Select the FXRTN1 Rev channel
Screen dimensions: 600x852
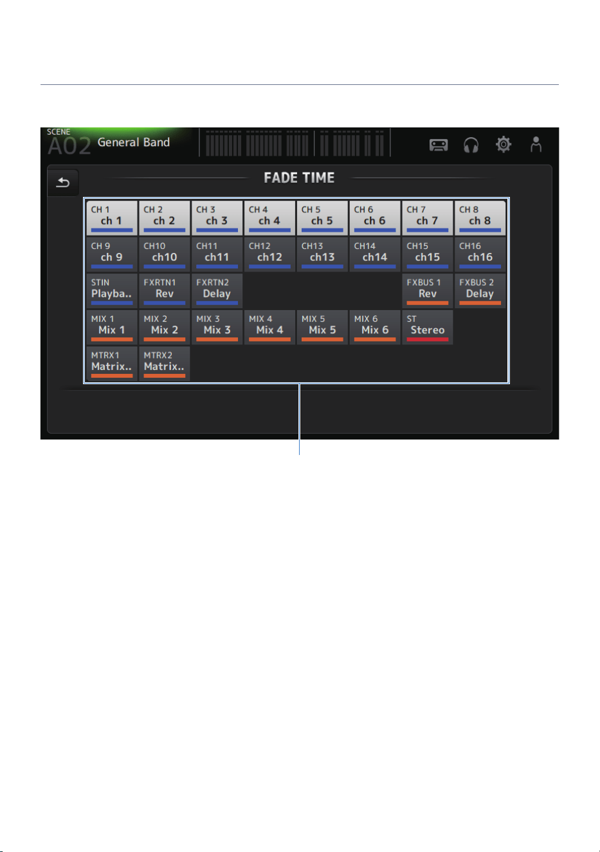(x=165, y=291)
